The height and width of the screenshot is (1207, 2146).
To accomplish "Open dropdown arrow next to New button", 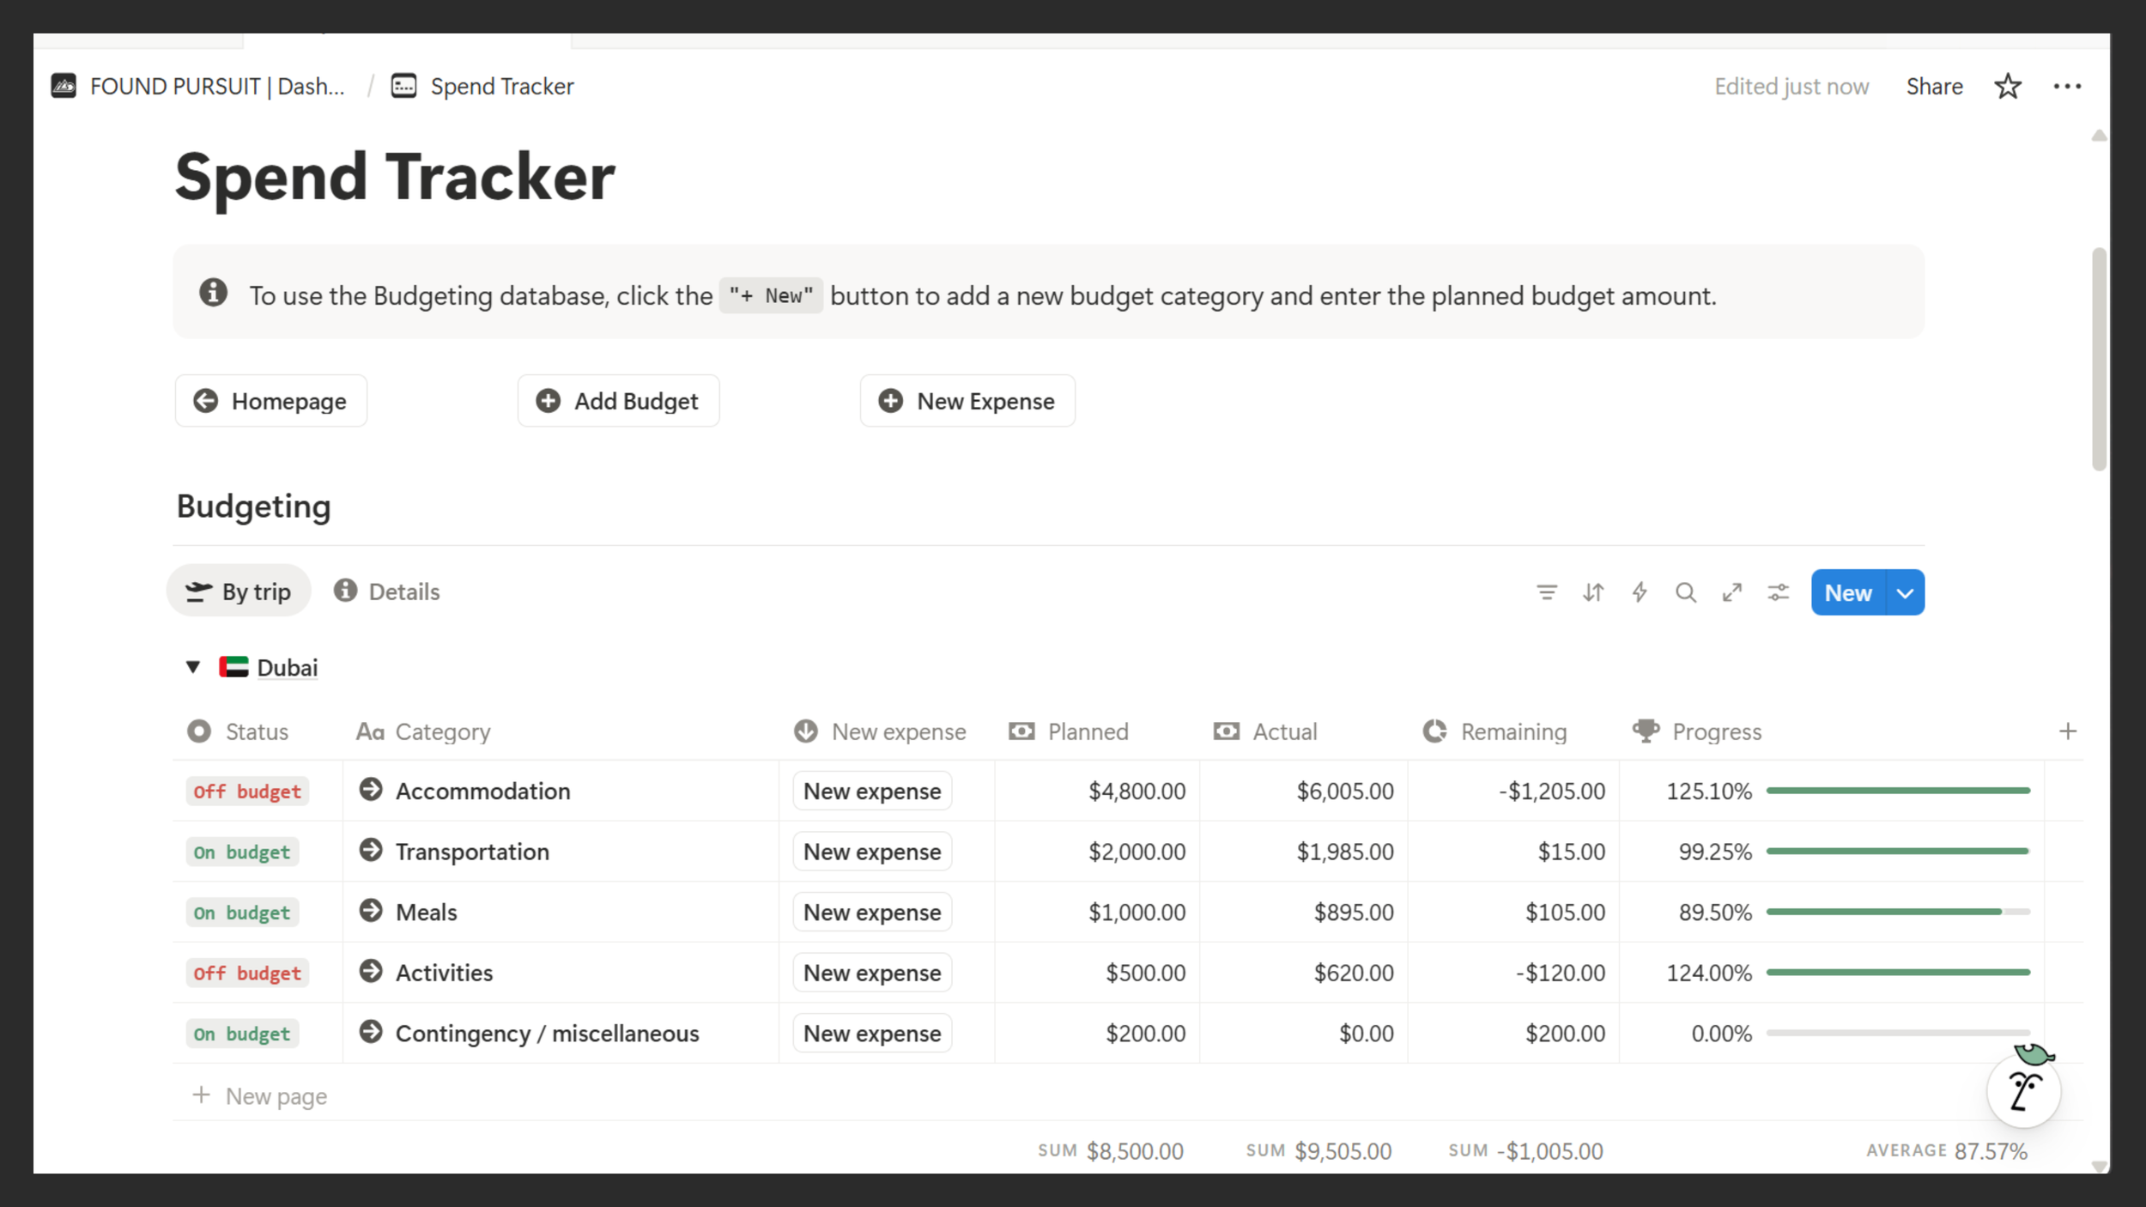I will pyautogui.click(x=1905, y=593).
